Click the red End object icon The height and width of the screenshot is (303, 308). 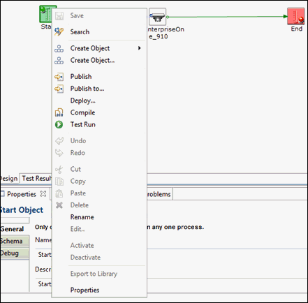click(295, 16)
